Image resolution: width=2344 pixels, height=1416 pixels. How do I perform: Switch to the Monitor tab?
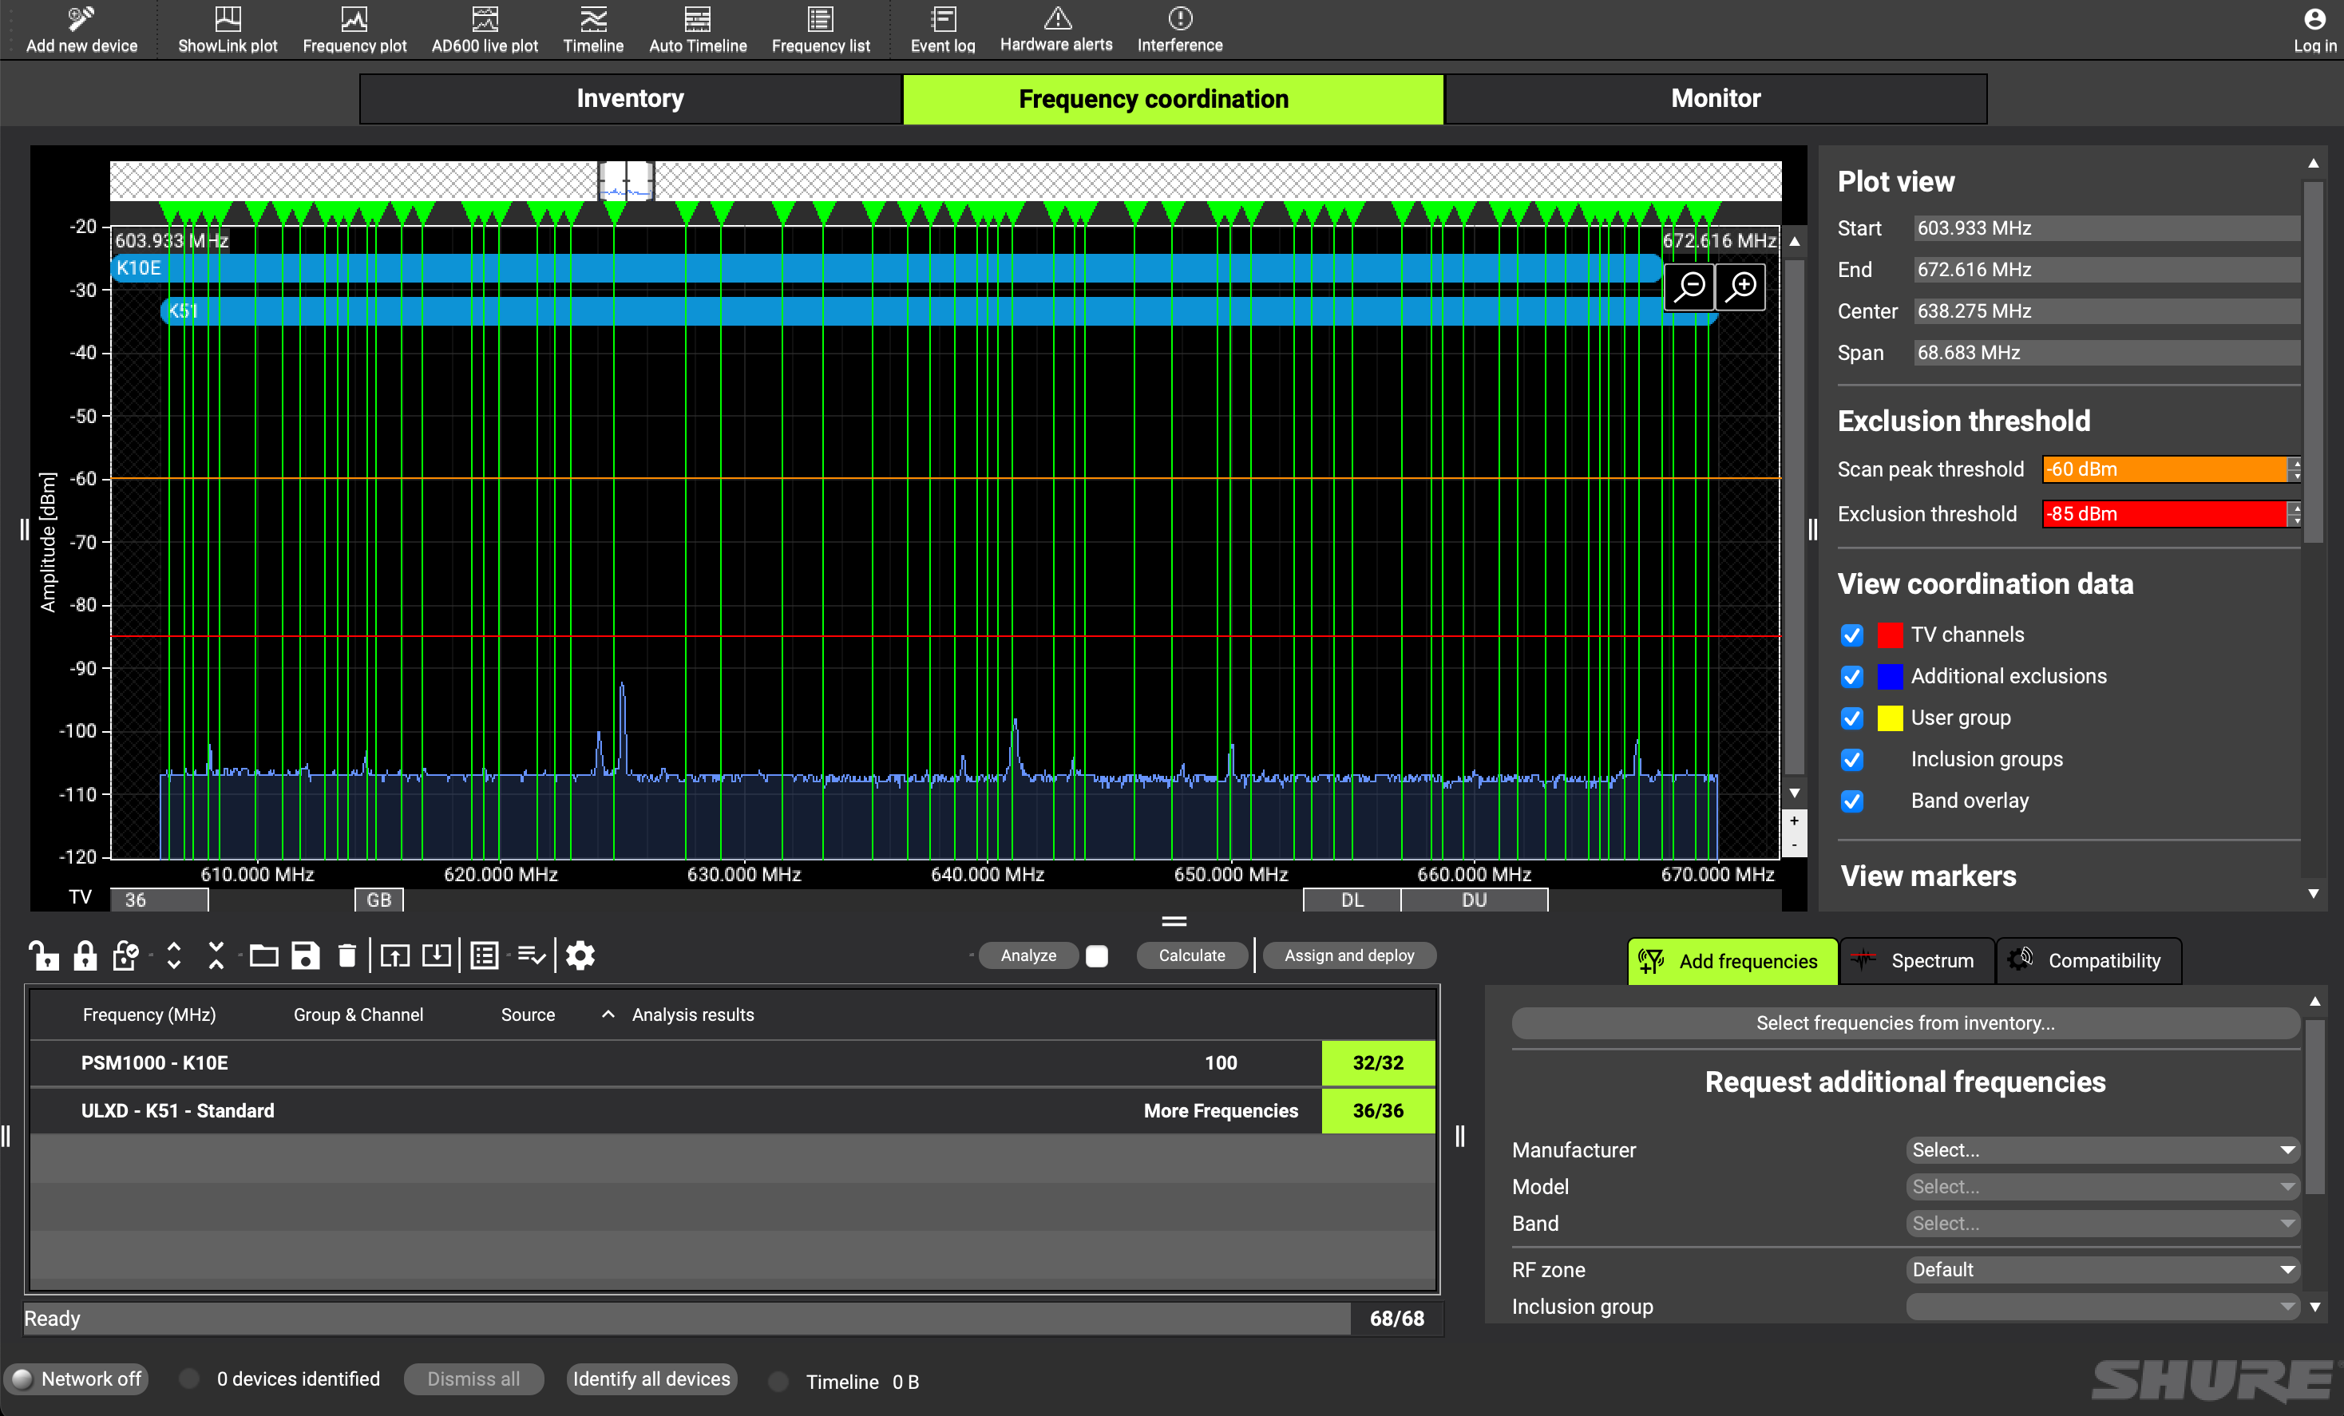pos(1715,99)
